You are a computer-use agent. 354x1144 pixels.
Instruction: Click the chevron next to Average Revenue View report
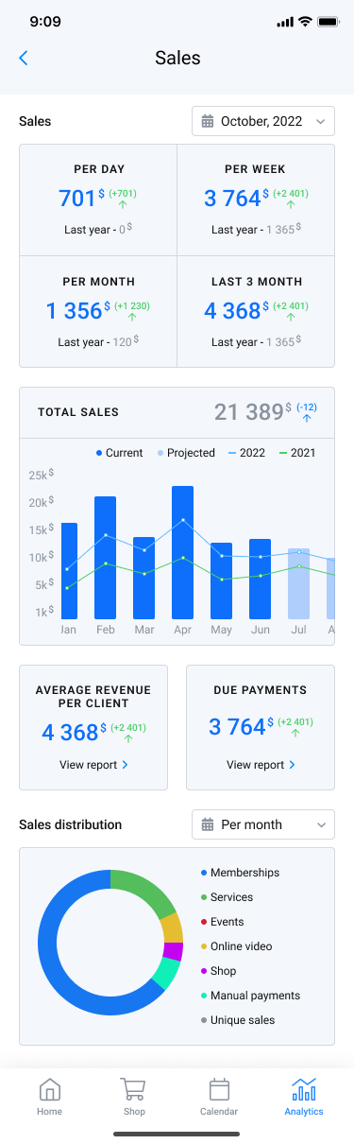(x=125, y=765)
